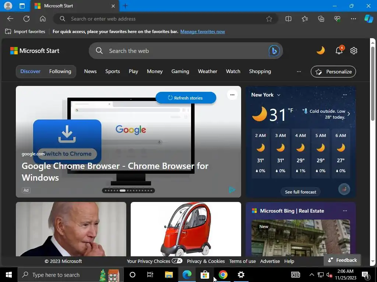Click the import favorites icon
377x282 pixels.
(8, 32)
